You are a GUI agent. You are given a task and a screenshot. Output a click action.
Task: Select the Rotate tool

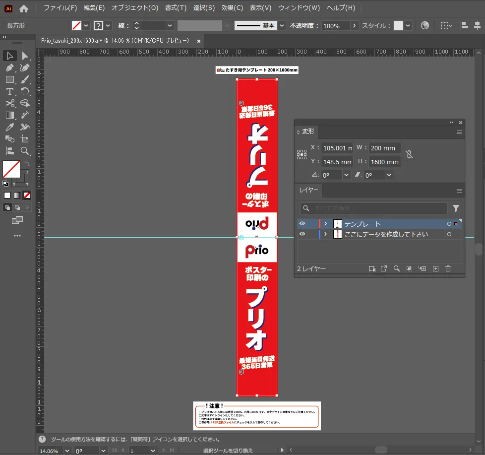click(x=25, y=91)
